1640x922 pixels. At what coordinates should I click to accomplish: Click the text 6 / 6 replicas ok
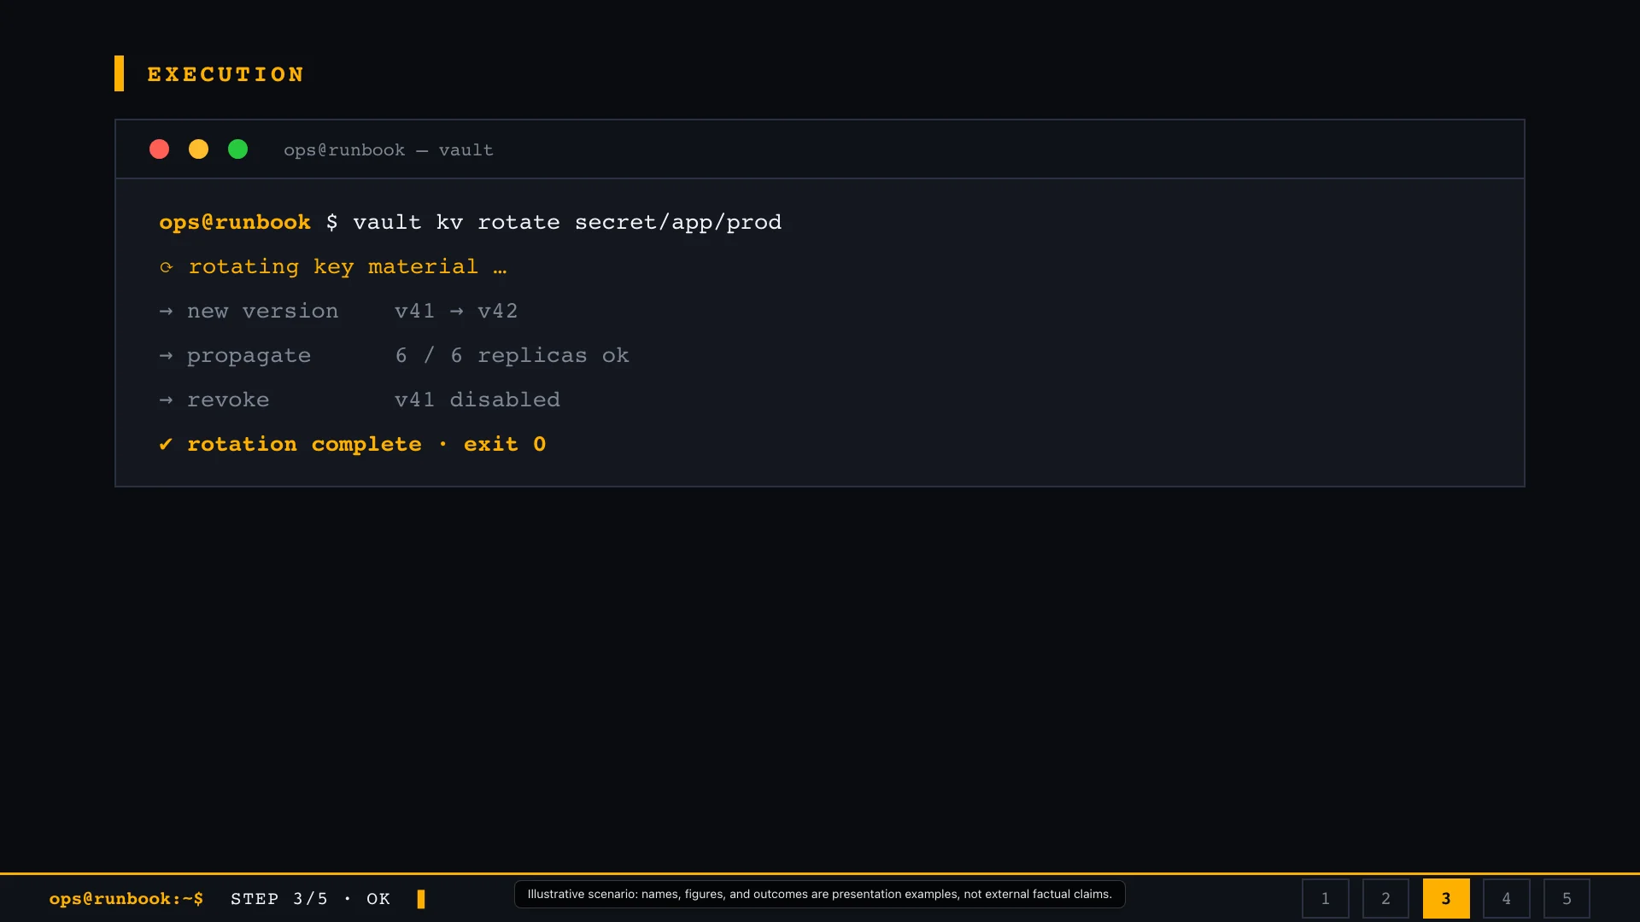tap(512, 356)
